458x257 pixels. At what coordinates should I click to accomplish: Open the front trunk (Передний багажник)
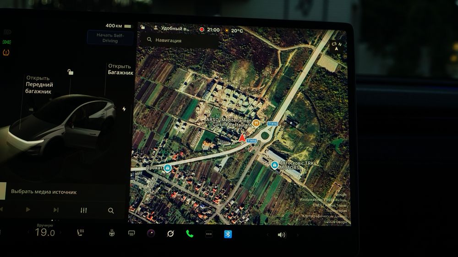39,85
